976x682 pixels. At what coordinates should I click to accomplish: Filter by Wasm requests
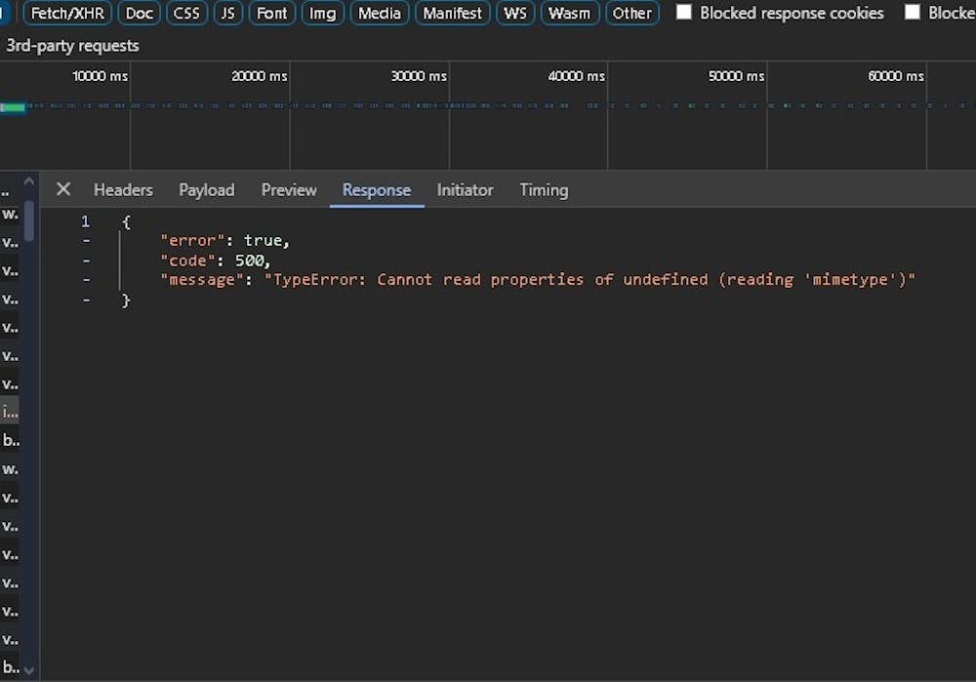point(569,13)
